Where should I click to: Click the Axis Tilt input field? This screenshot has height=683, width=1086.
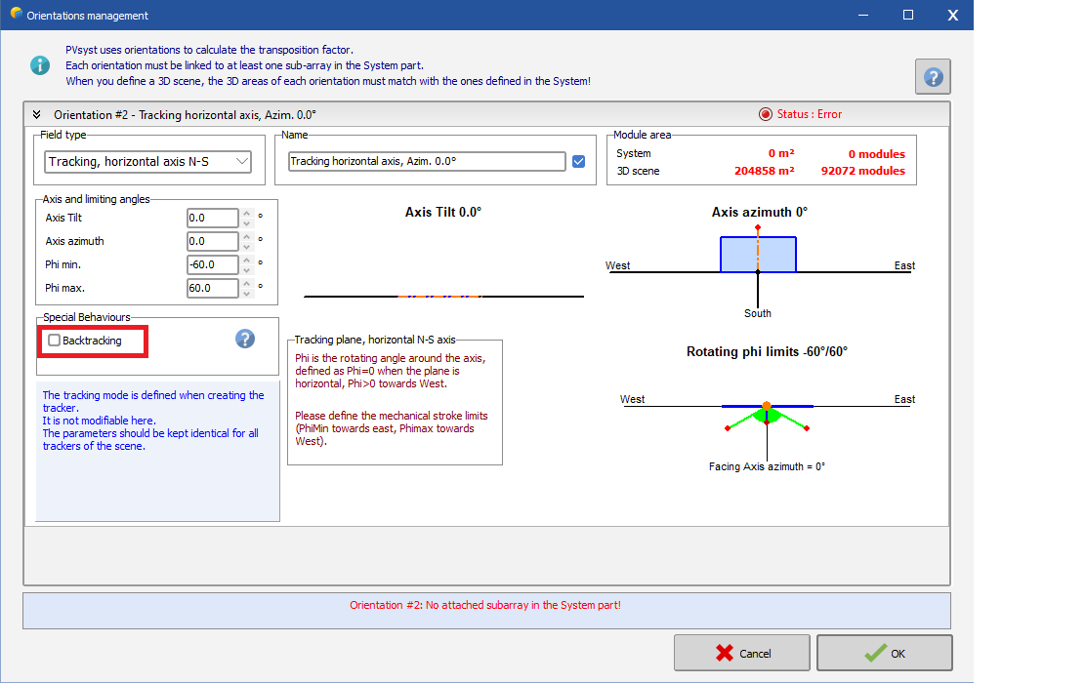point(212,219)
